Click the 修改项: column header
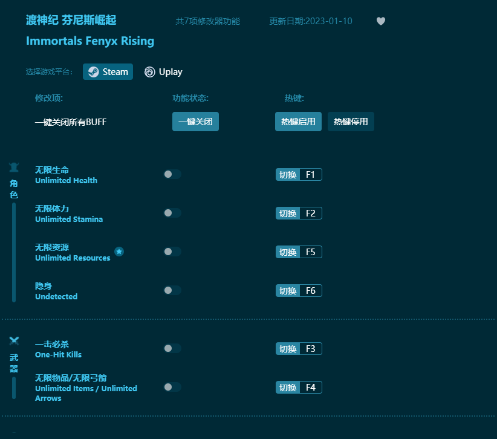The image size is (497, 439). tap(49, 98)
